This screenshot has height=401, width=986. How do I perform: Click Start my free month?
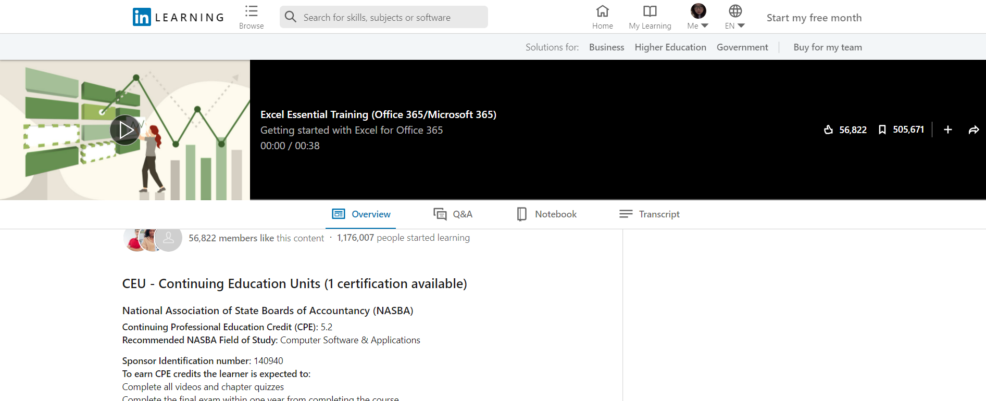[x=814, y=18]
